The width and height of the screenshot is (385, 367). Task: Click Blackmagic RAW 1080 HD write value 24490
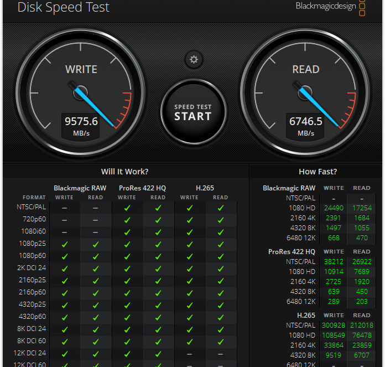[x=334, y=208]
